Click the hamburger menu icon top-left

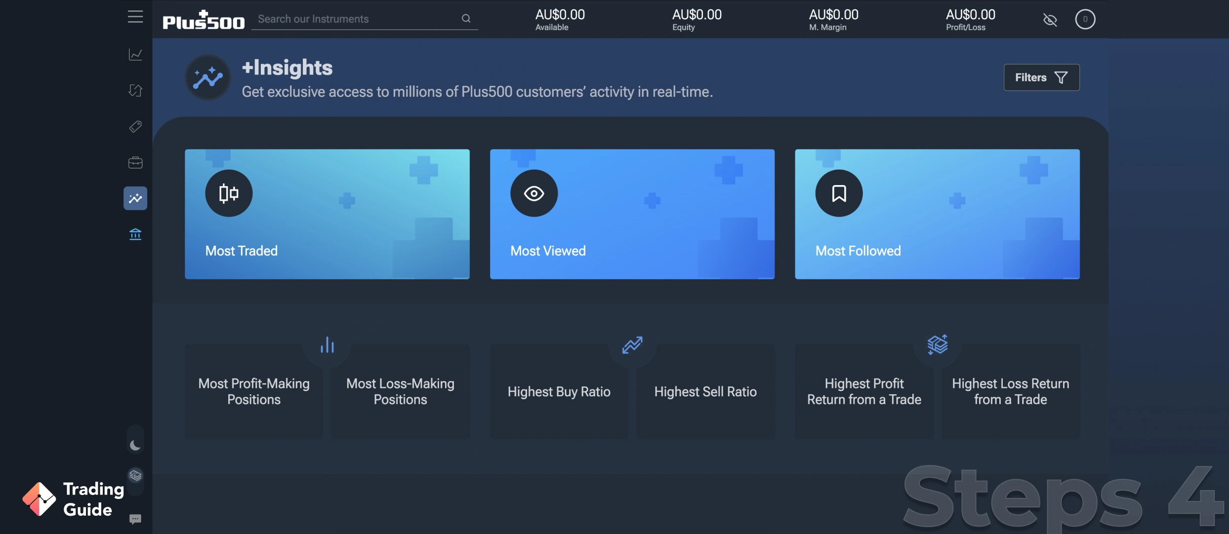coord(134,17)
